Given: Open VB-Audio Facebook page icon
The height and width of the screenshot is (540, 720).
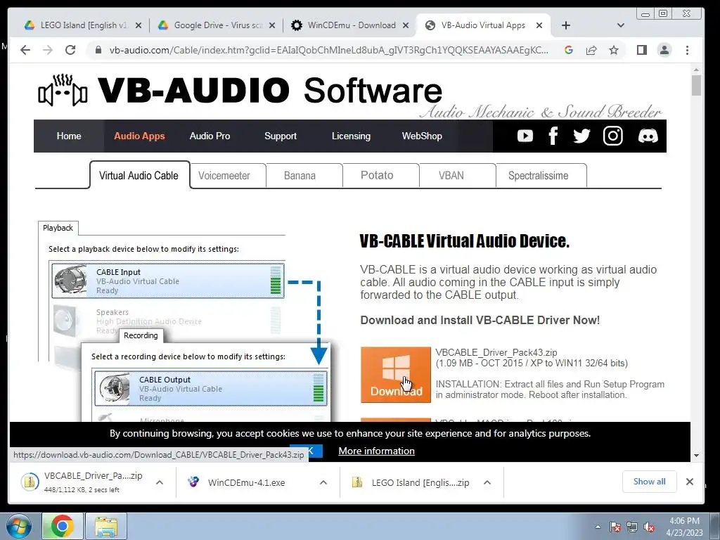Looking at the screenshot, I should coord(553,136).
